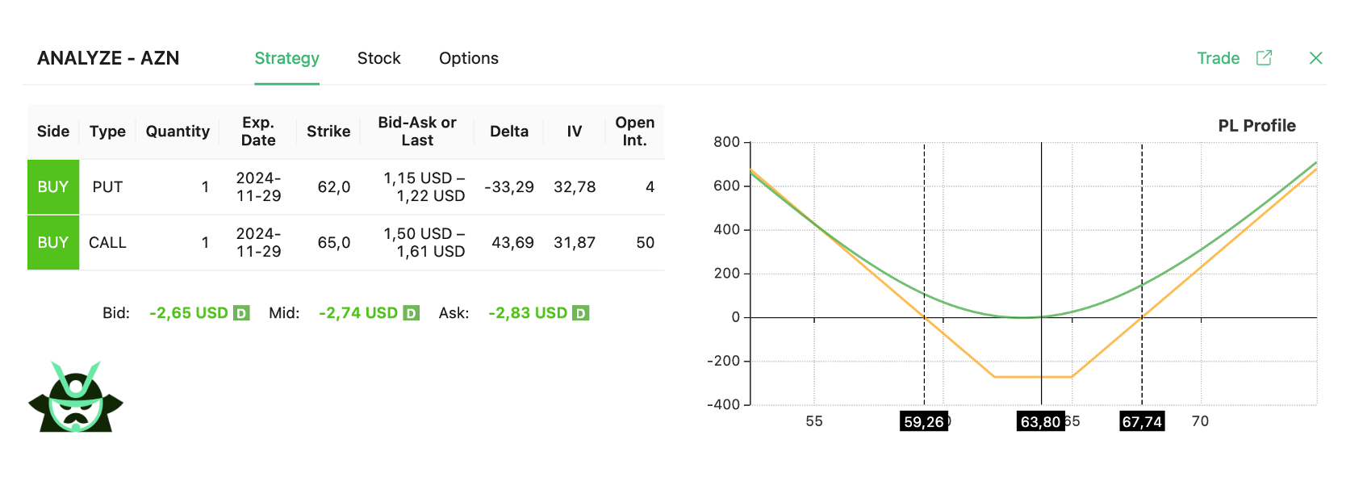Click the PUT strike value 62,0

click(334, 187)
